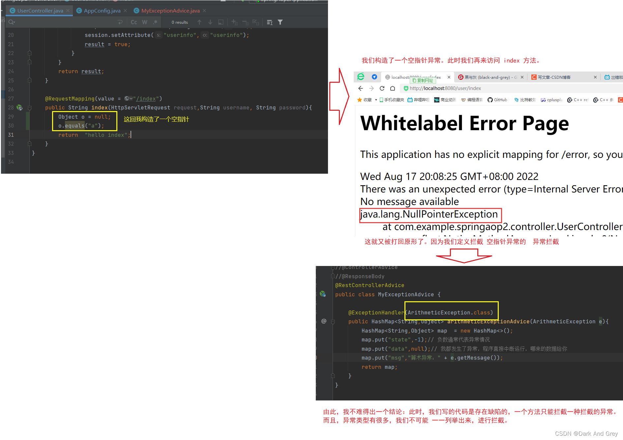This screenshot has width=623, height=440.
Task: Close the UserController.java tab
Action: click(68, 11)
